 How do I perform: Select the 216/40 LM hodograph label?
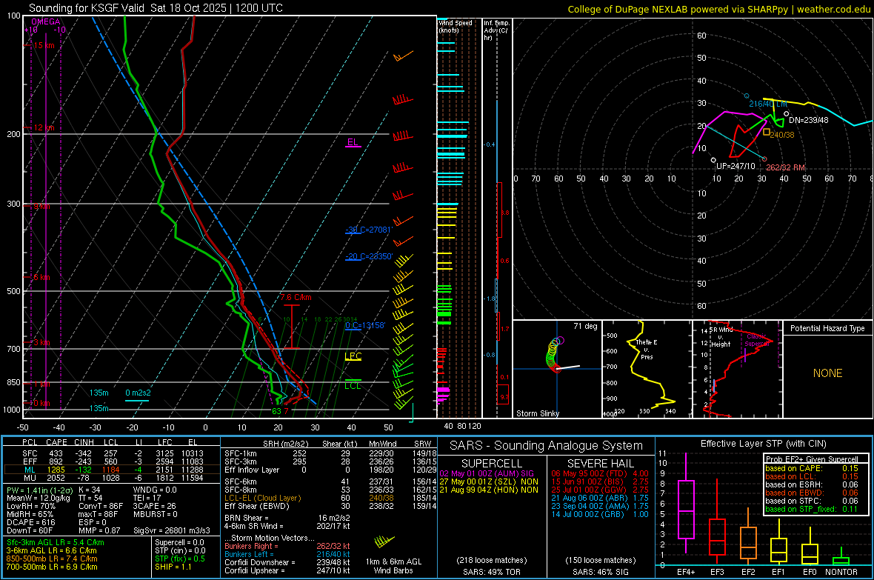(x=768, y=104)
